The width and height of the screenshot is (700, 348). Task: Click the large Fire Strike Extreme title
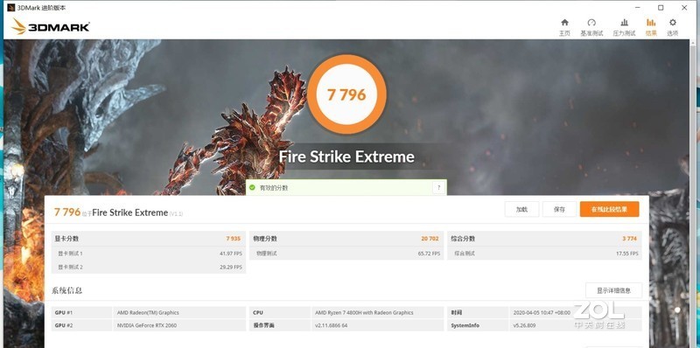coord(346,157)
